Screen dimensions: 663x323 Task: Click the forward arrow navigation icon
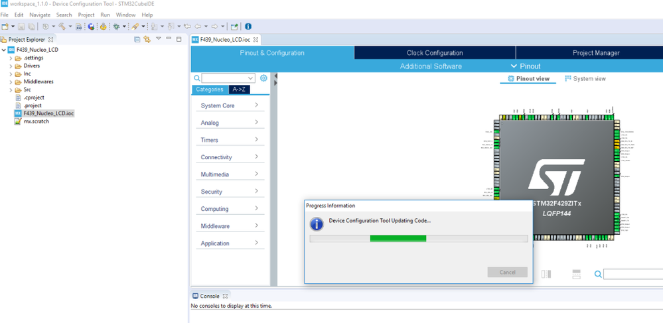point(214,27)
